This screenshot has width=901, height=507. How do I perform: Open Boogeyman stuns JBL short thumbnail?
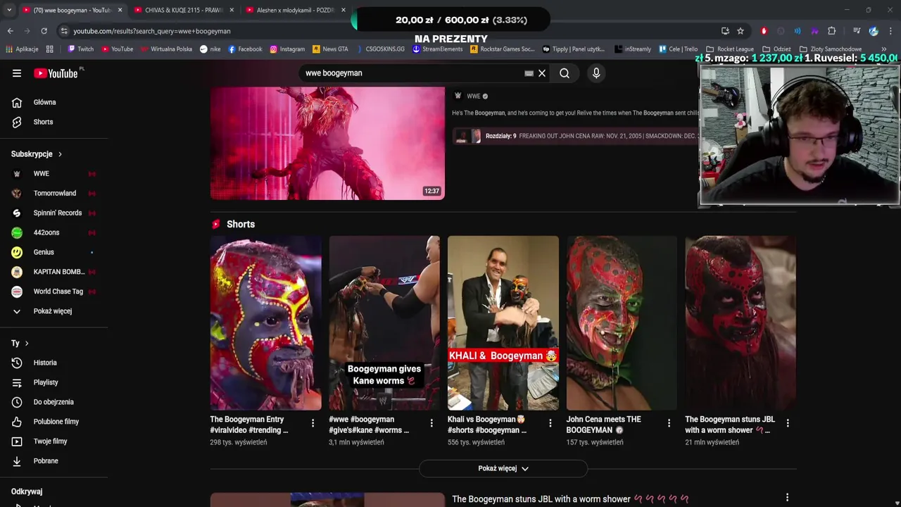[x=741, y=323]
